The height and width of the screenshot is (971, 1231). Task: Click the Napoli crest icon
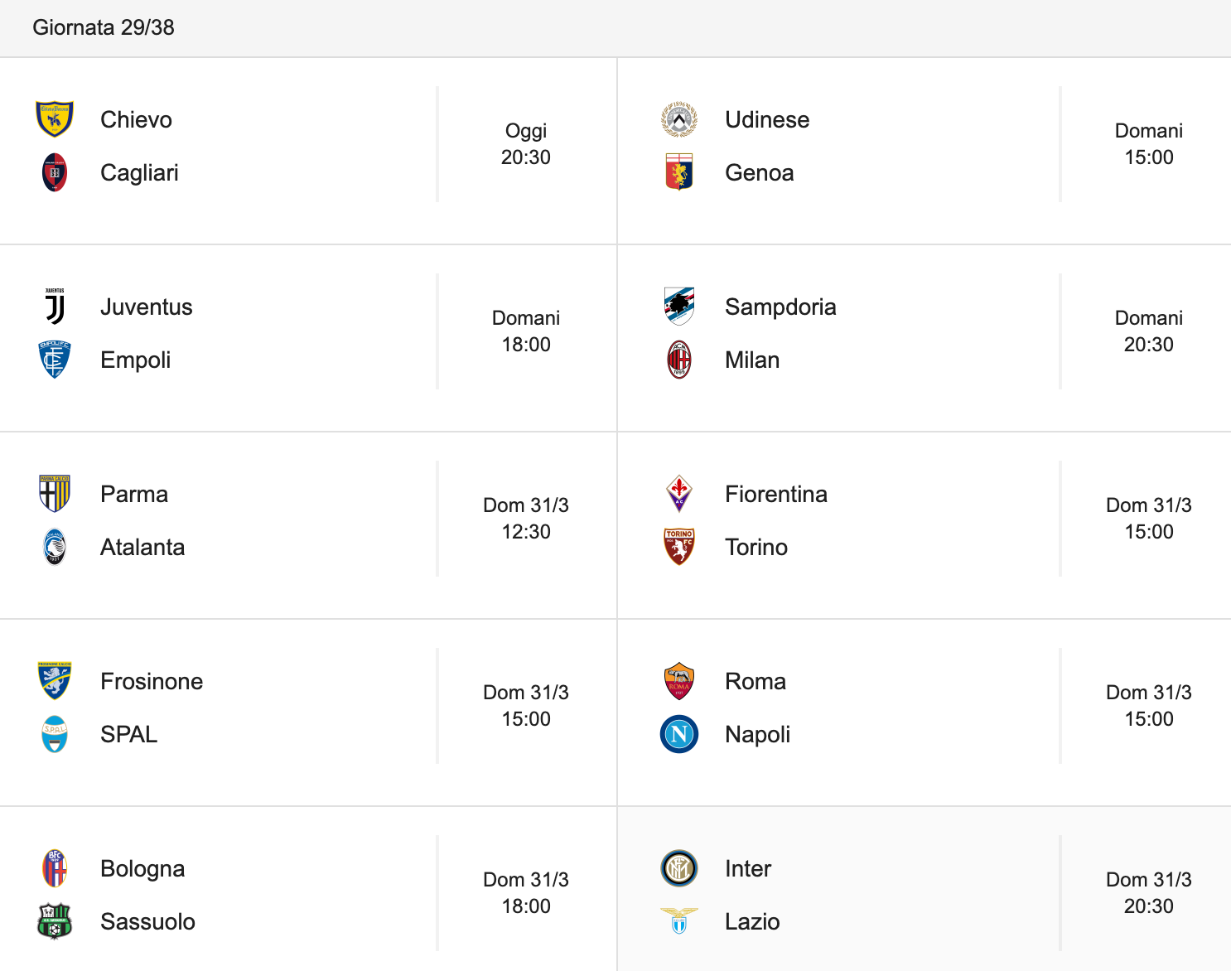[679, 734]
